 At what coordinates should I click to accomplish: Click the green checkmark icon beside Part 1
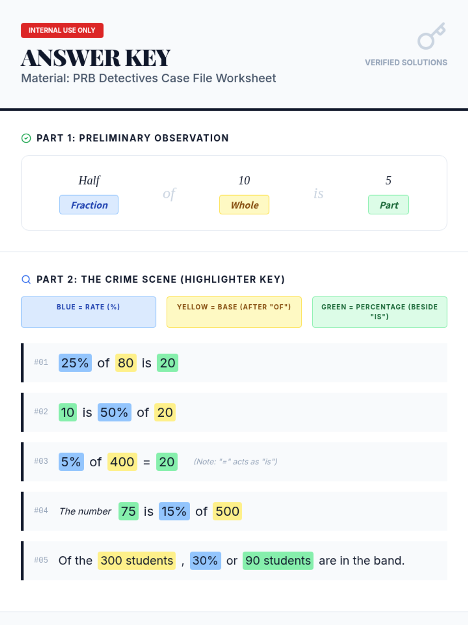point(26,138)
